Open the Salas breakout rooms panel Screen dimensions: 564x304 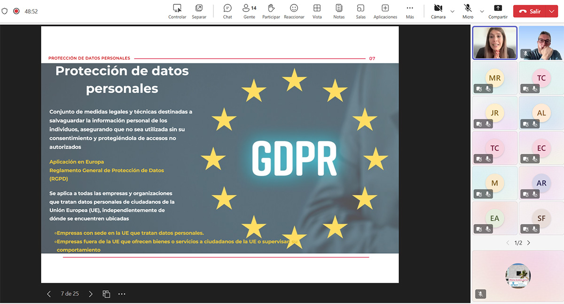360,11
